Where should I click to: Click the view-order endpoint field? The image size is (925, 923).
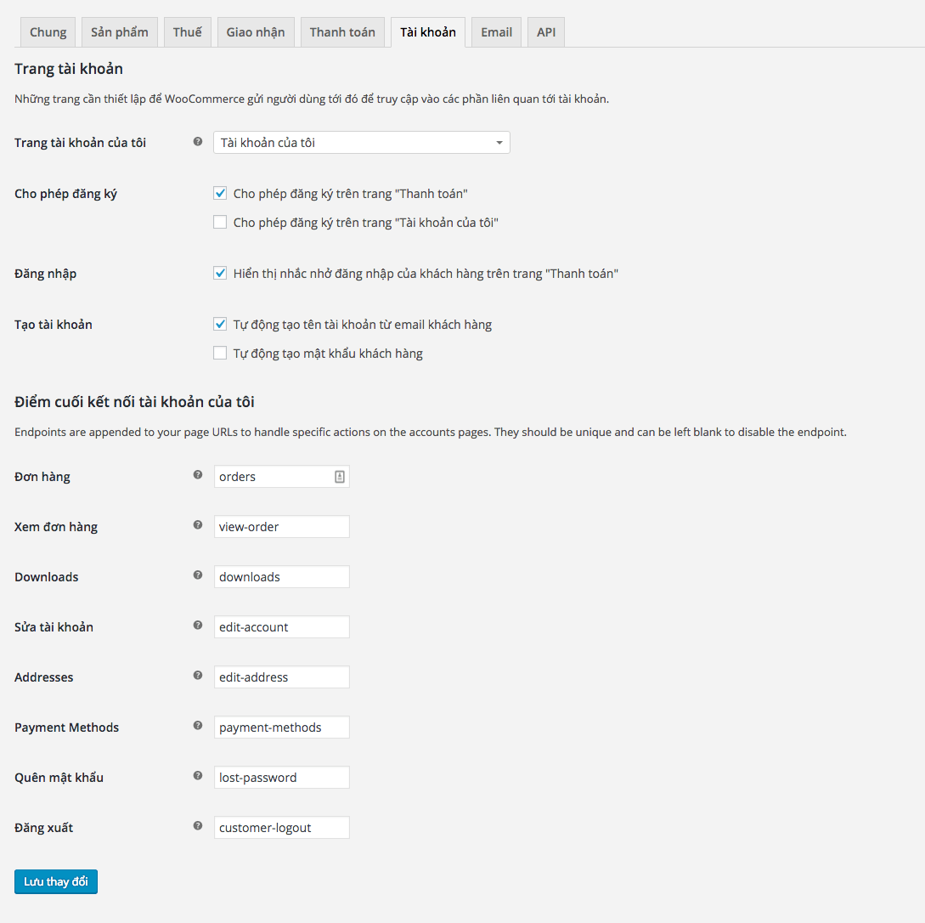pyautogui.click(x=282, y=526)
